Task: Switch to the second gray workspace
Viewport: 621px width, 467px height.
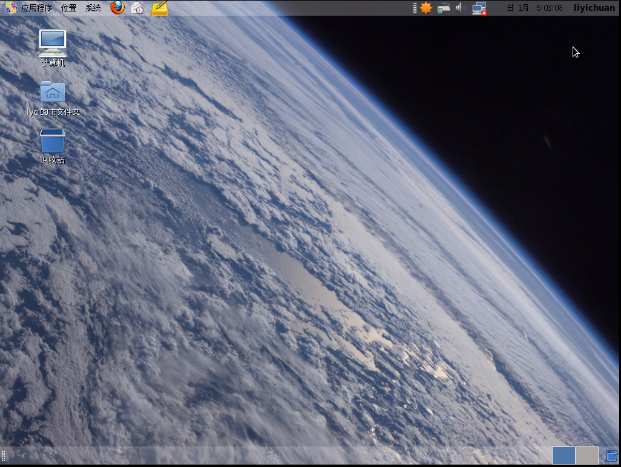Action: click(x=586, y=456)
